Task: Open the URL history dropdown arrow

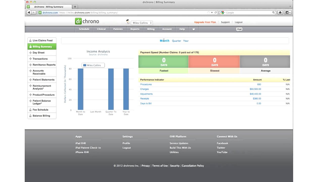Action: coord(212,12)
